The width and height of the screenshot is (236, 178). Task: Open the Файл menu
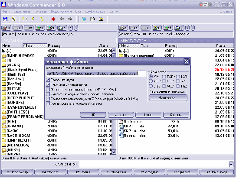tap(6, 11)
